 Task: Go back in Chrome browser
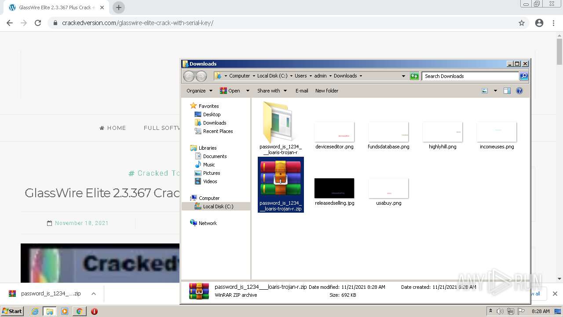(10, 23)
